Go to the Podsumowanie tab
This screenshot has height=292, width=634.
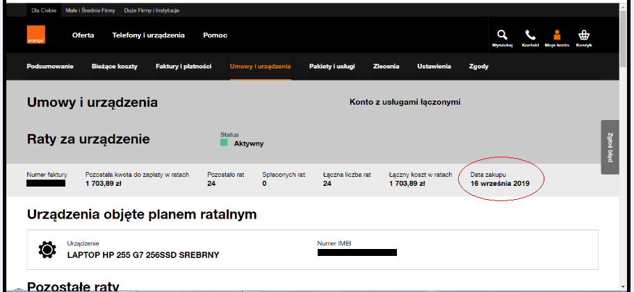[x=49, y=67]
